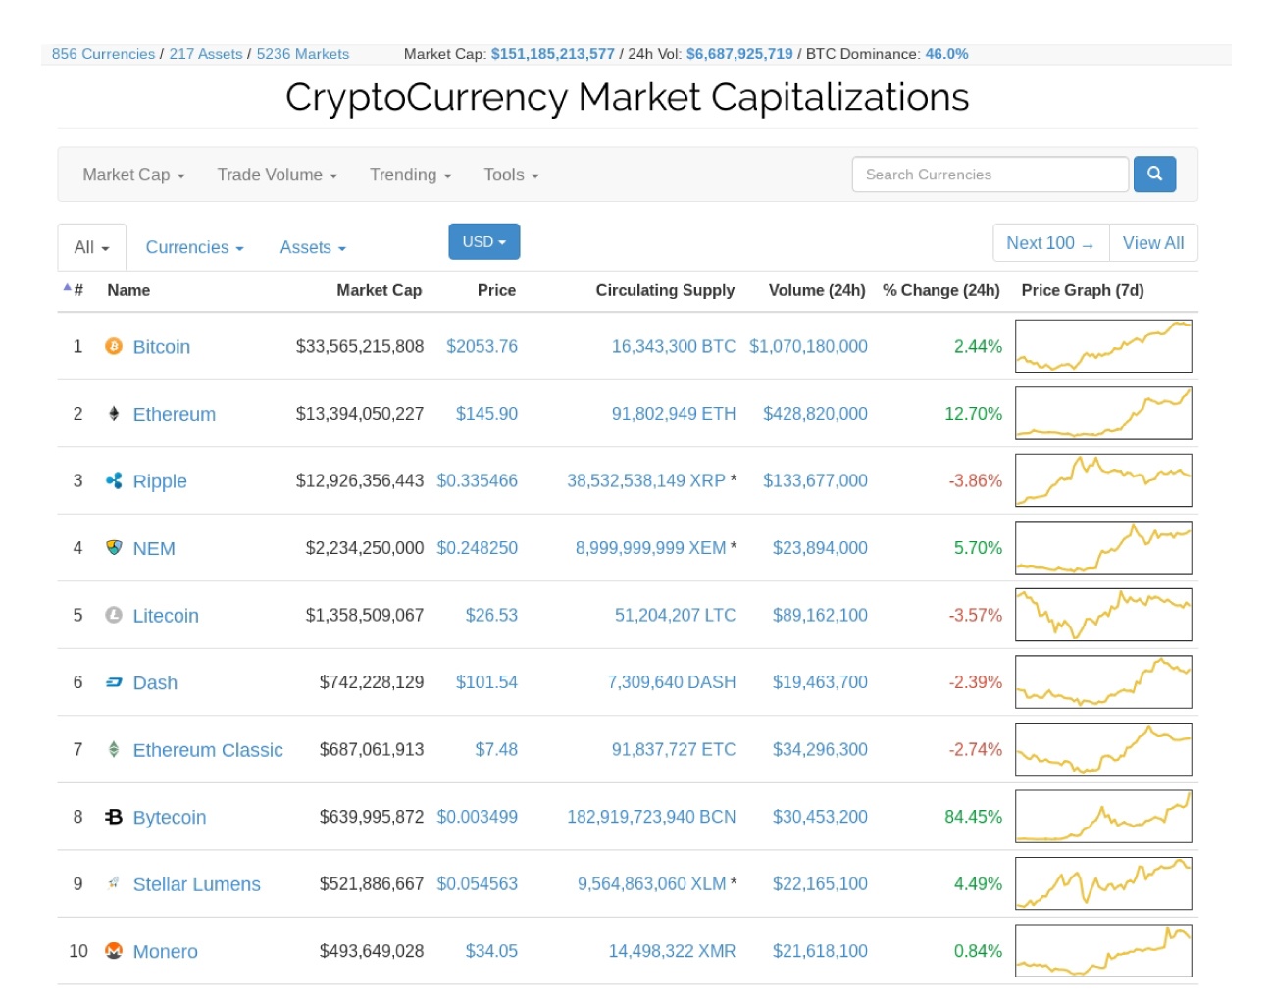Open the Trade Volume dropdown menu

click(278, 175)
